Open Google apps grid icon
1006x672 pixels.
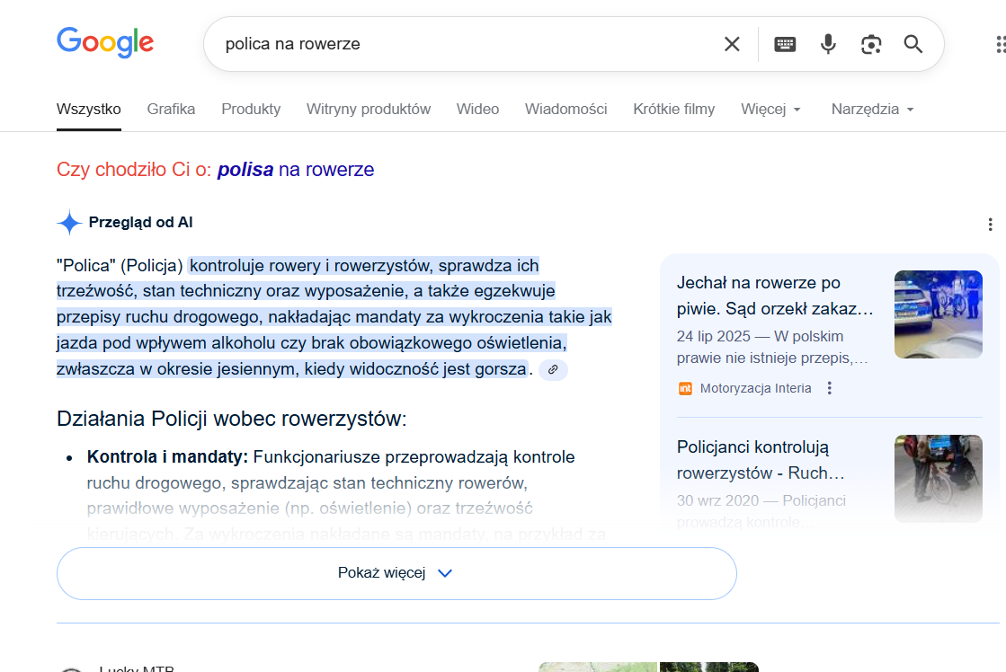[x=1000, y=44]
